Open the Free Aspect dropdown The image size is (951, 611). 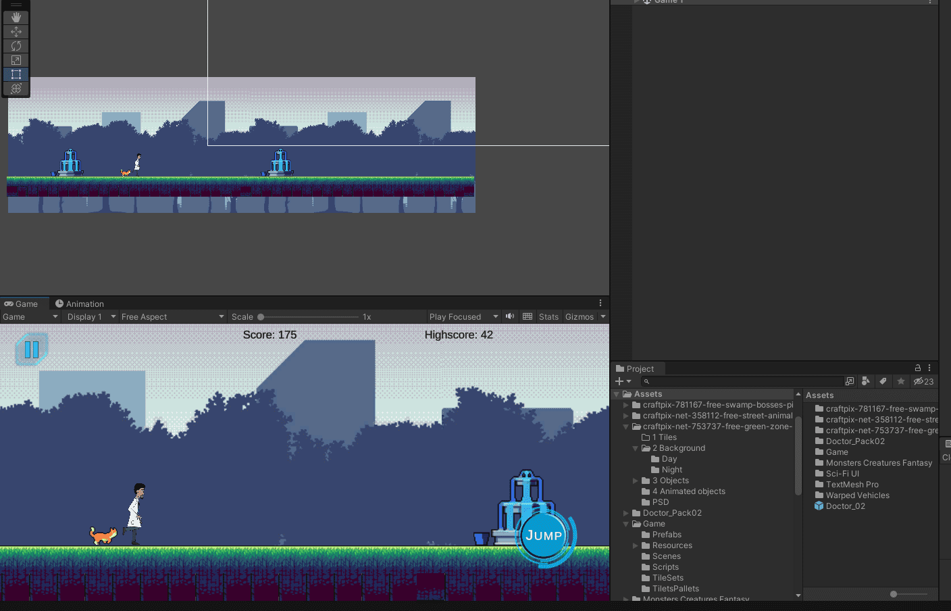172,317
